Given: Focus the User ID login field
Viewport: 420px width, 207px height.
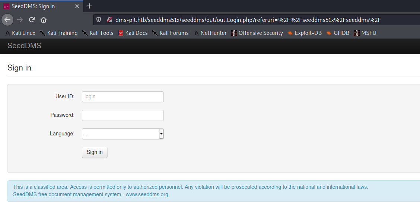Looking at the screenshot, I should point(122,97).
